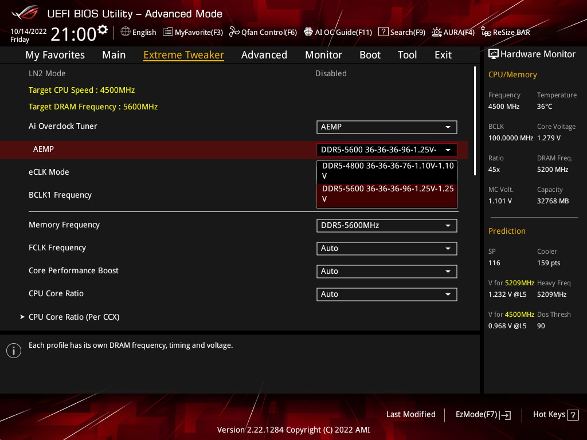Viewport: 587px width, 440px height.
Task: Expand CPU Core Ratio (Per CCX) submenu
Action: [x=74, y=317]
